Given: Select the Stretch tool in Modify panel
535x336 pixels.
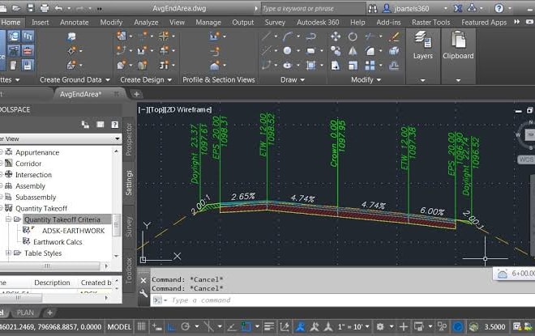Looking at the screenshot, I should click(x=336, y=65).
